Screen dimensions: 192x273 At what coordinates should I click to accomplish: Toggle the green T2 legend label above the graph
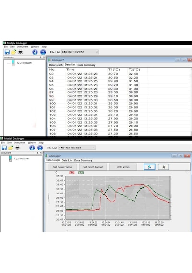(81, 173)
